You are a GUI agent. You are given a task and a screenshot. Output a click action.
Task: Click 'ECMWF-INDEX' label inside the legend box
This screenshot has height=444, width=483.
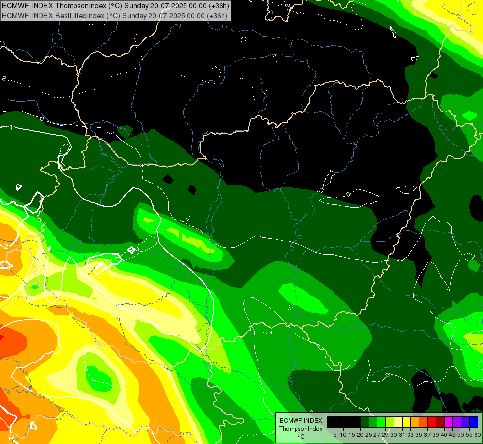click(301, 421)
